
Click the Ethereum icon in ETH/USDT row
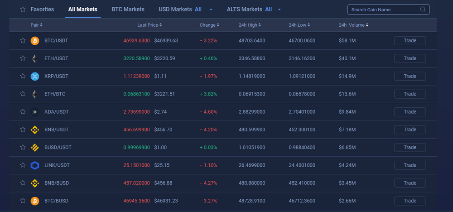tap(35, 58)
